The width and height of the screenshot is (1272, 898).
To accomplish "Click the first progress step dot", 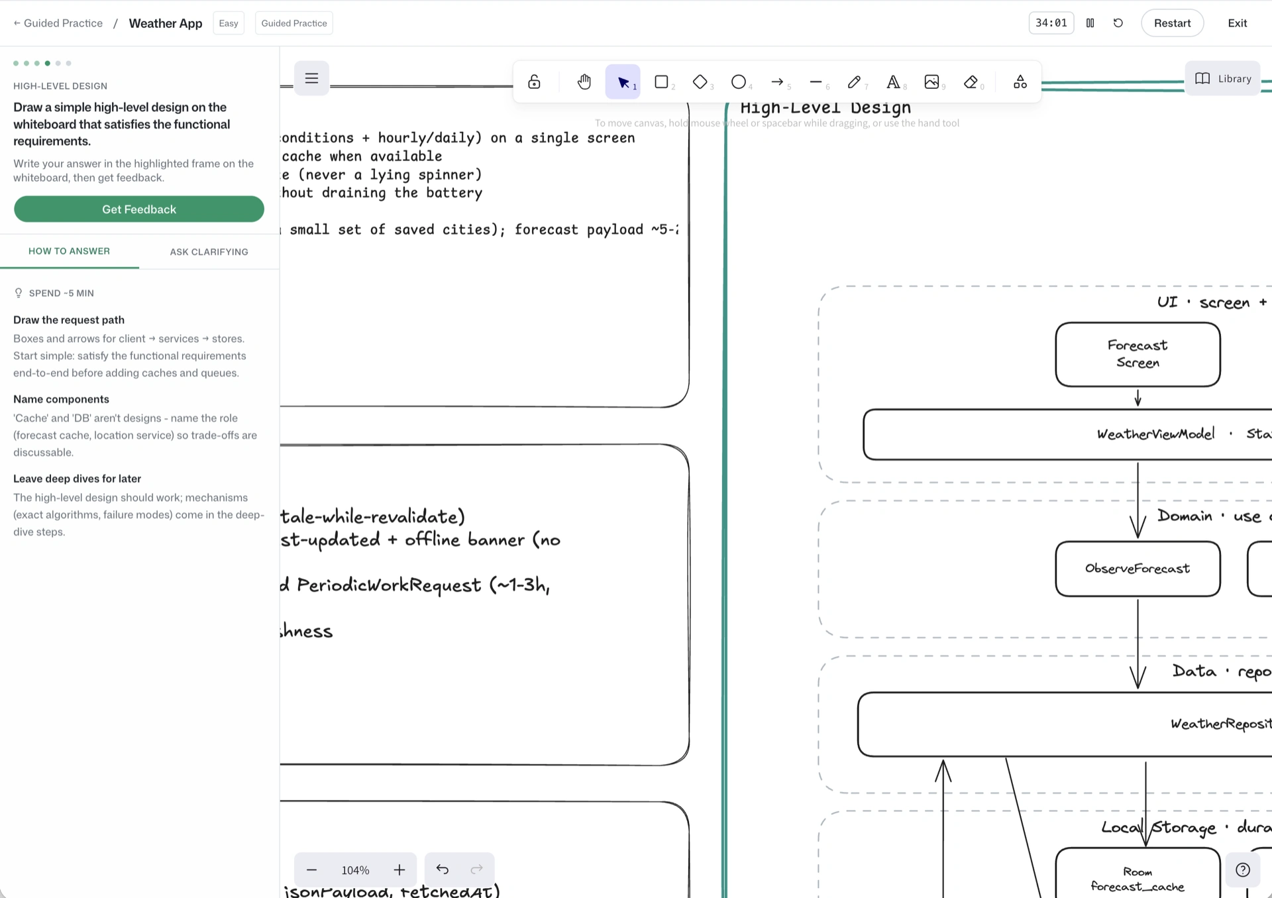I will pos(16,64).
